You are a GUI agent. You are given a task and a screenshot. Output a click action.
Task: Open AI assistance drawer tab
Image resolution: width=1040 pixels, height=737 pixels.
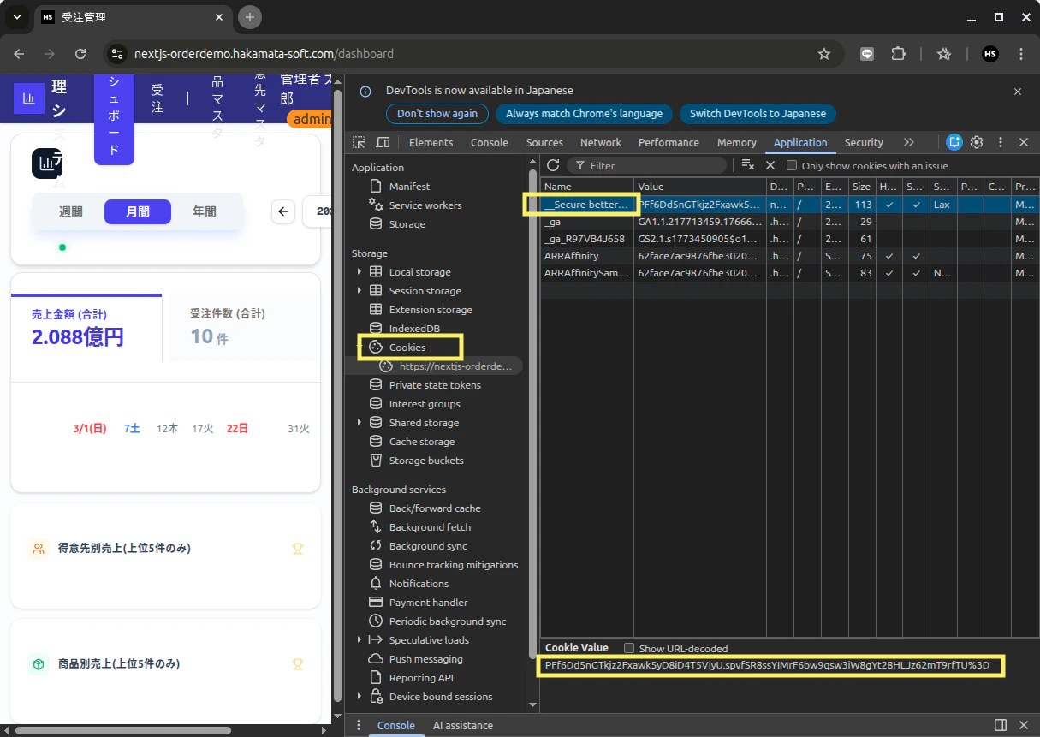coord(463,725)
